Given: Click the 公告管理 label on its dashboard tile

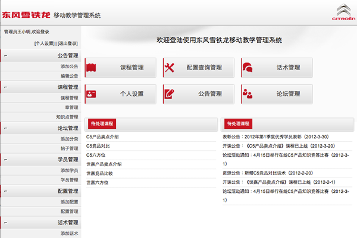Looking at the screenshot, I should click(210, 94).
